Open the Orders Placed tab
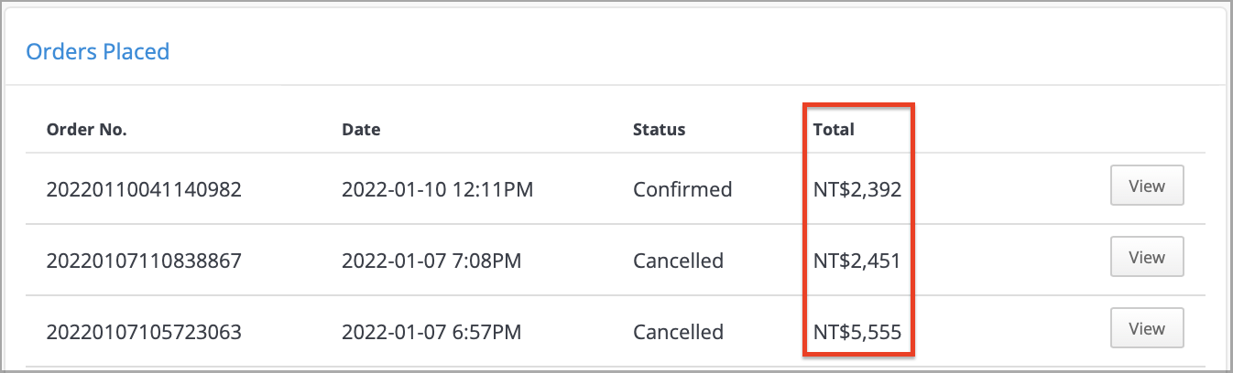The width and height of the screenshot is (1233, 373). point(97,51)
